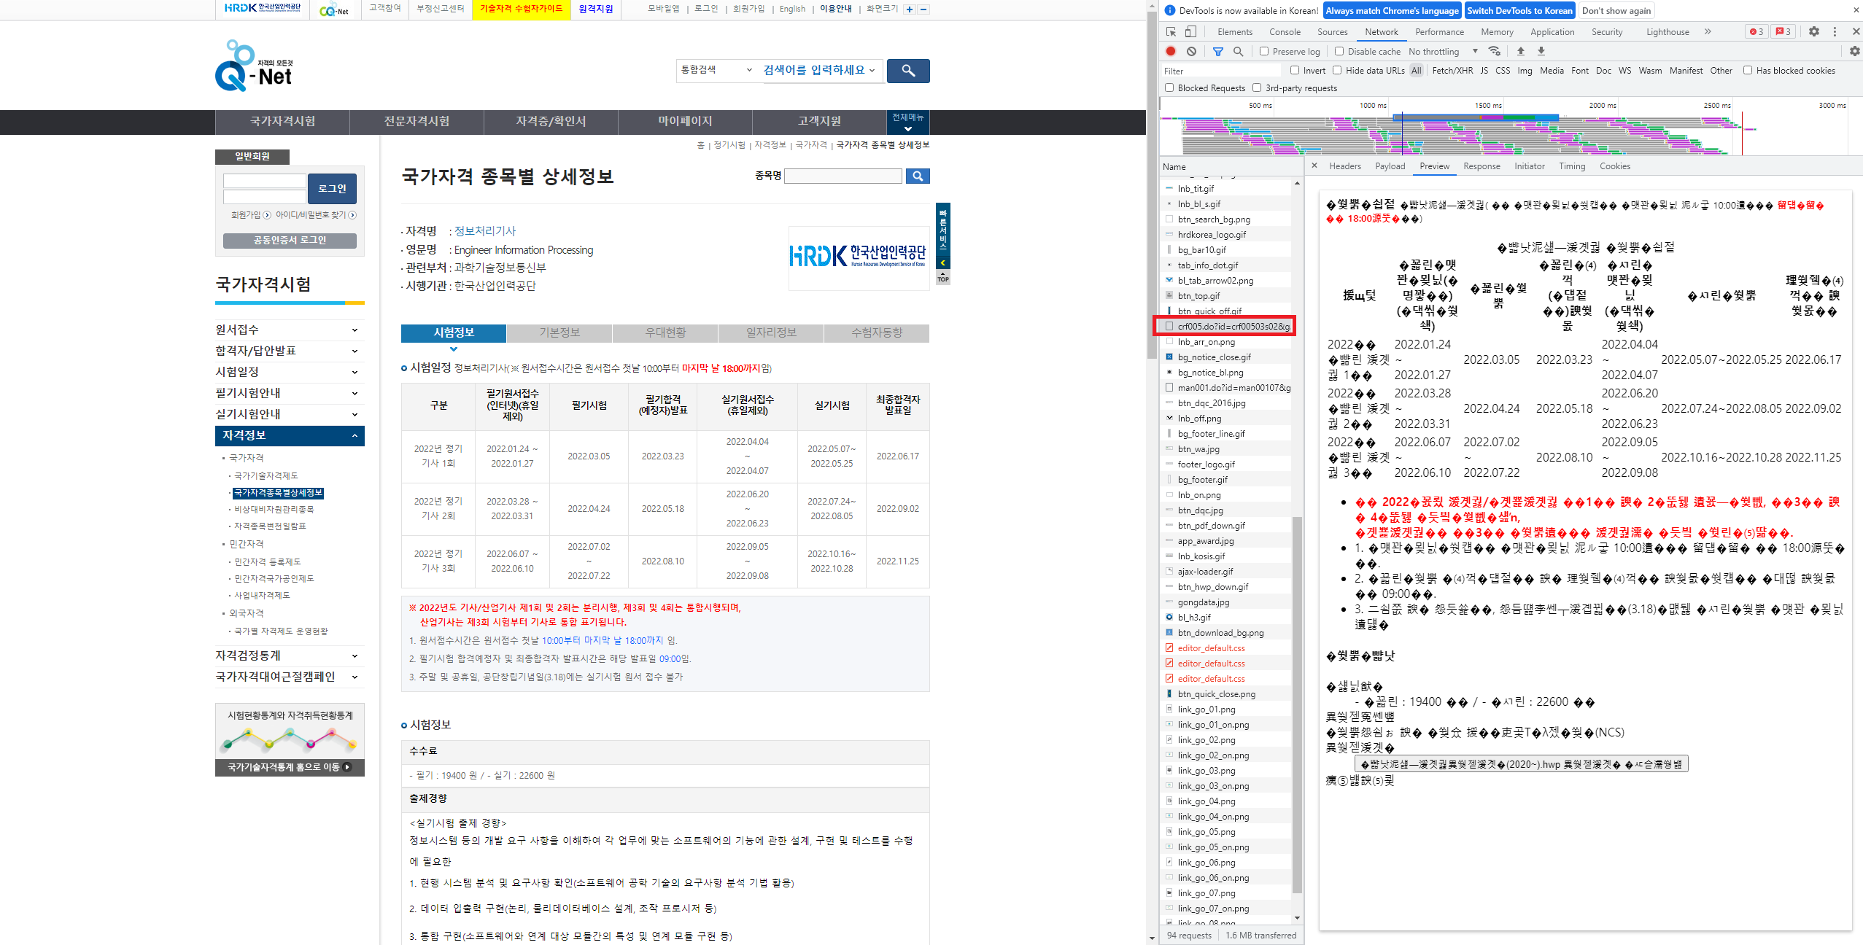Toggle the device toolbar icon
1863x945 pixels.
click(1190, 31)
